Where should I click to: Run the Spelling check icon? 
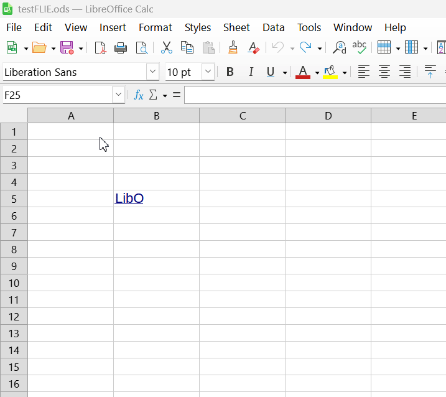click(359, 48)
